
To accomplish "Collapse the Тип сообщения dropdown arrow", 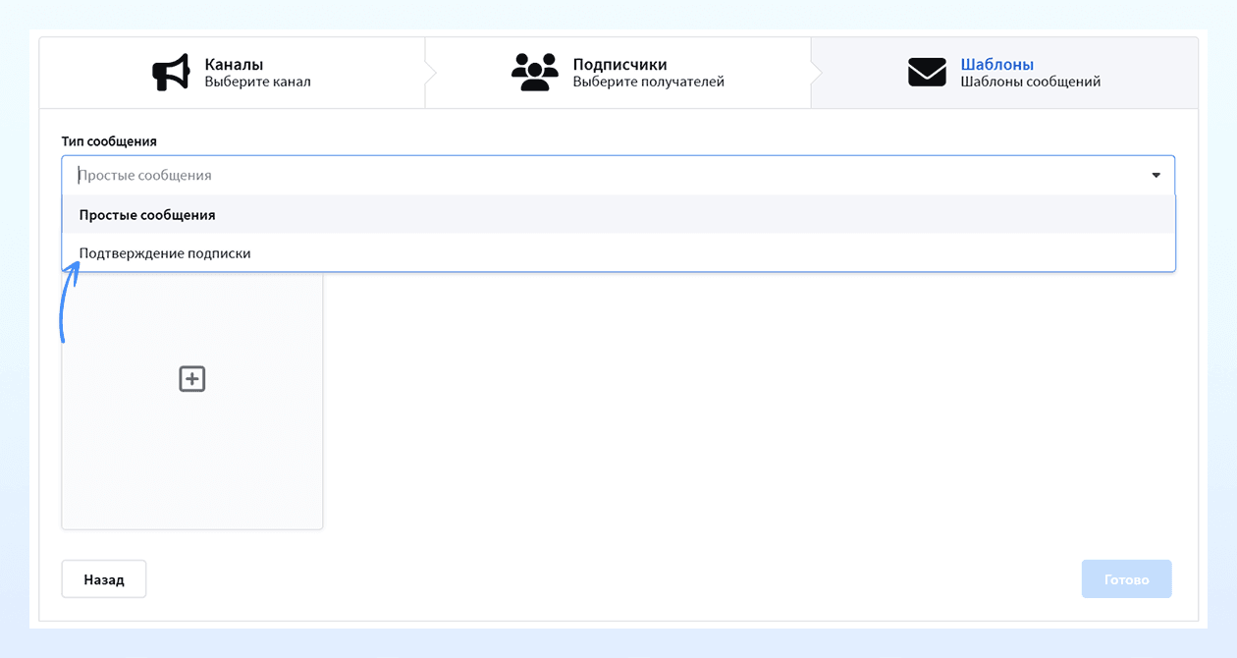I will [x=1156, y=175].
